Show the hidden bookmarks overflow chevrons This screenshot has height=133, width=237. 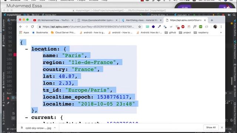click(221, 33)
